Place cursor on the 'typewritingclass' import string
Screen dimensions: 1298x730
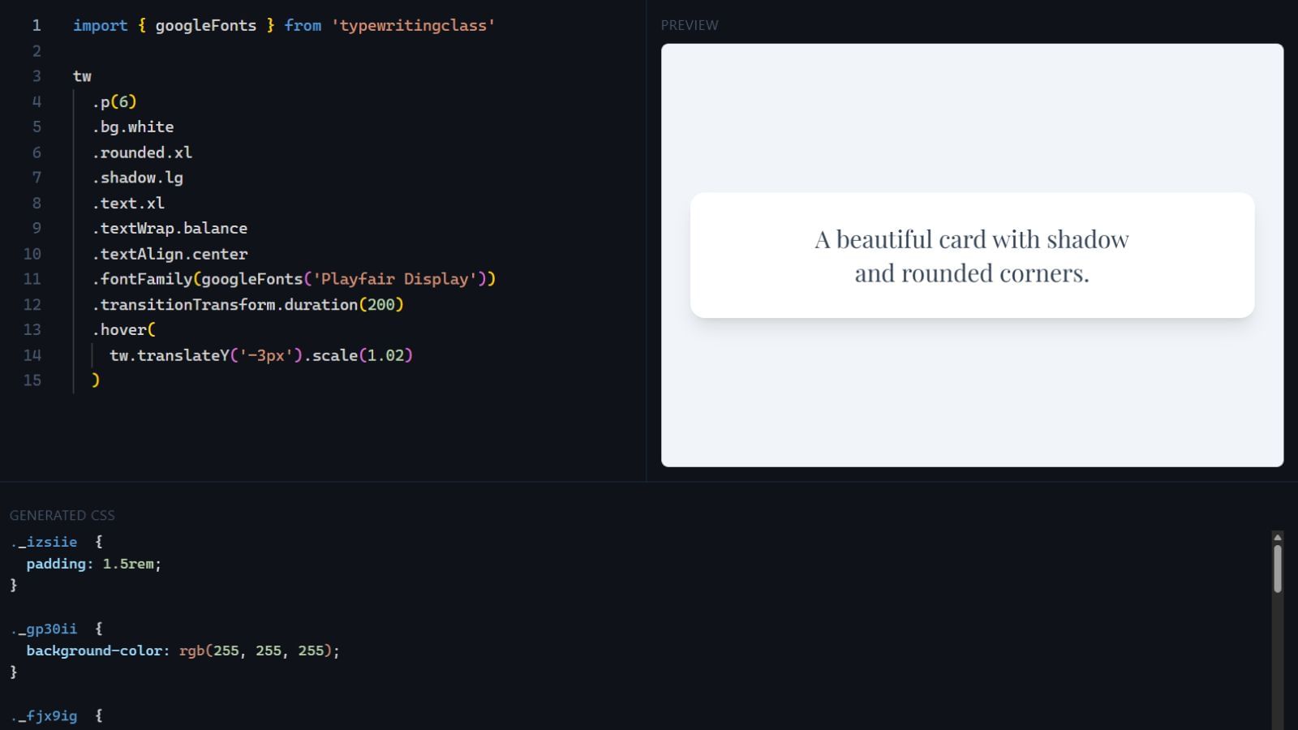413,26
